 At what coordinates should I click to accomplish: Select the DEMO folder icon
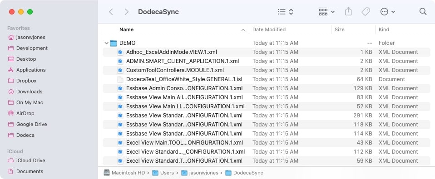tap(114, 43)
